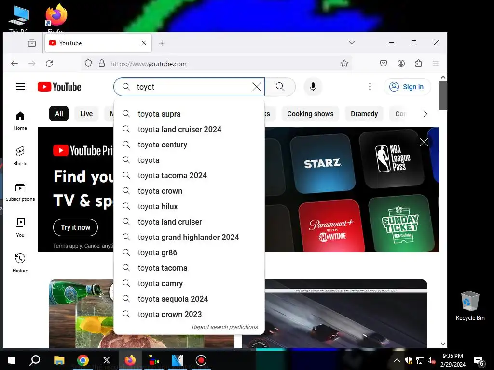This screenshot has width=494, height=370.
Task: Select the Live filter chip
Action: [x=86, y=114]
